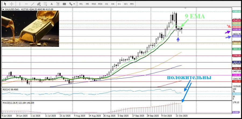Pick the vertical line drawing tool
Viewport: 242px width, 119px height.
[20, 4]
